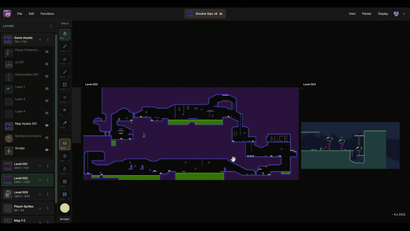410x231 pixels.
Task: Click the cloud icon beside Double Ops v6
Action: (x=220, y=13)
